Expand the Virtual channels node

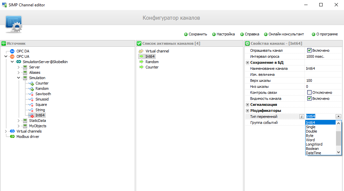[x=6, y=131]
